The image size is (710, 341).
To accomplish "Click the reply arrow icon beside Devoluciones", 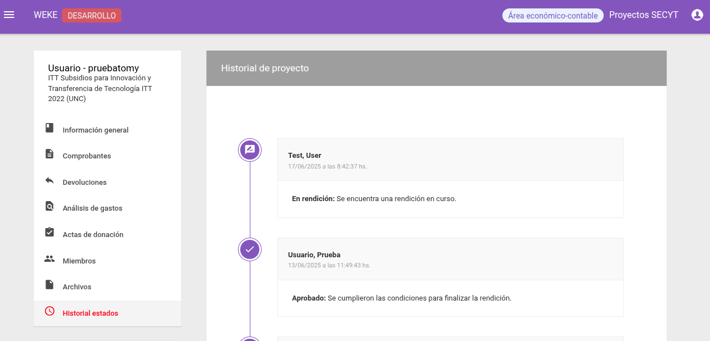I will pos(50,180).
